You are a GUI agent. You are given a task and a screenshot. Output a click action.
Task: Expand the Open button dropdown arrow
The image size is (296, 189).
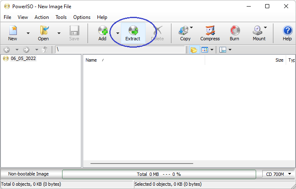pyautogui.click(x=59, y=33)
